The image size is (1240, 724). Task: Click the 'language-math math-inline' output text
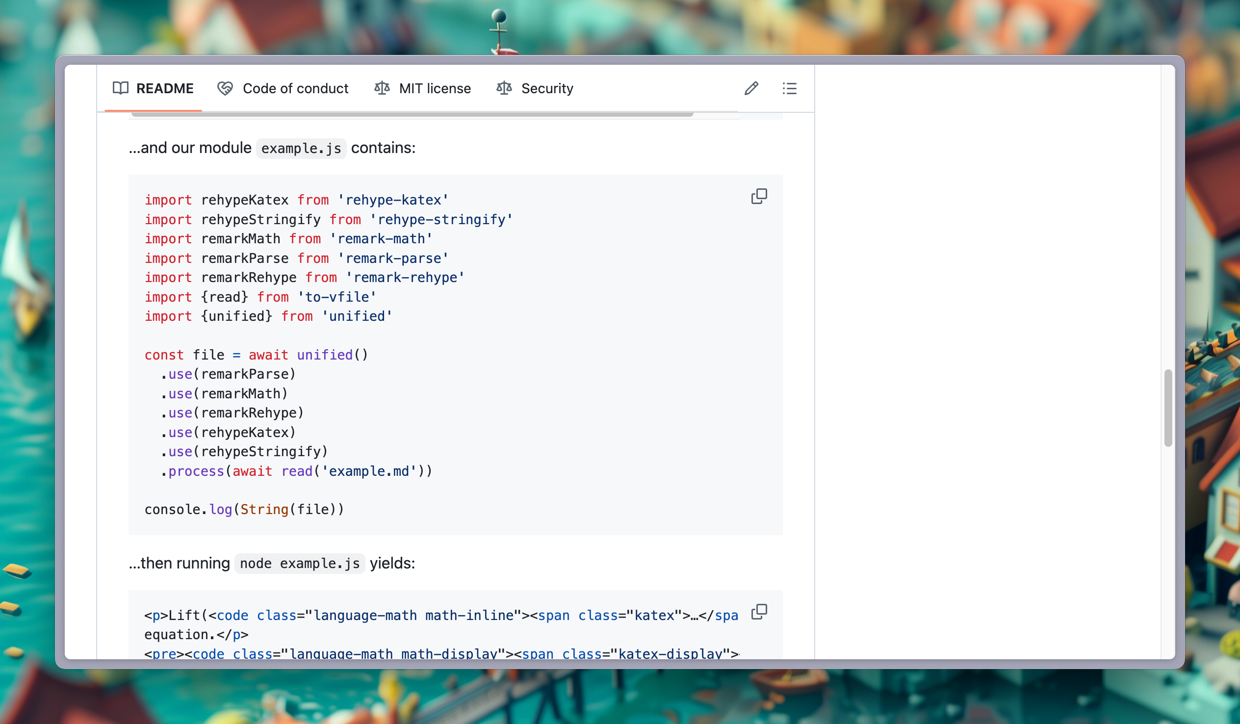(x=413, y=616)
